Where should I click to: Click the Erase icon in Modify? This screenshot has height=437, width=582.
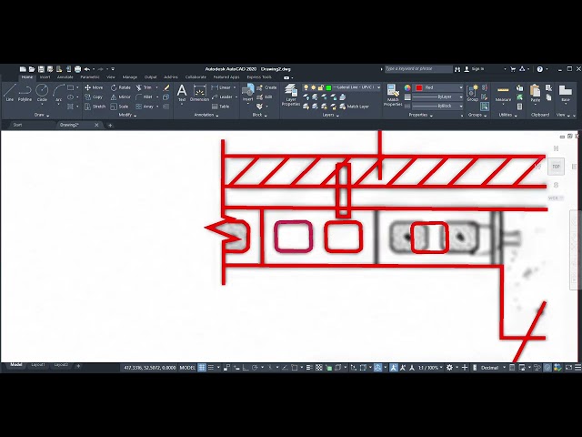pyautogui.click(x=166, y=87)
